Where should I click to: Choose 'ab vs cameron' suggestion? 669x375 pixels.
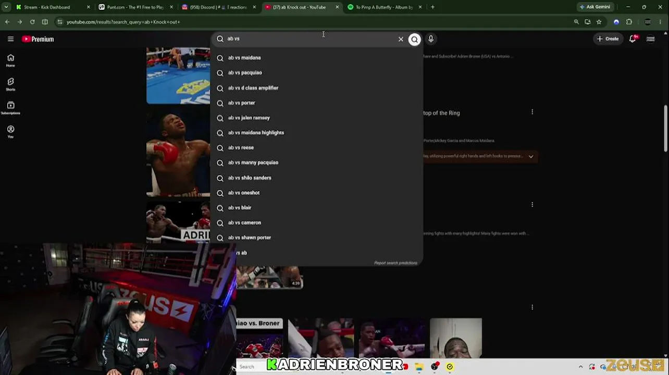pos(317,223)
